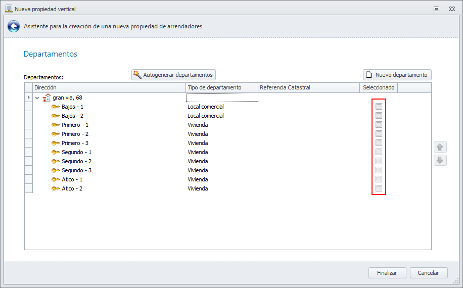Select the Primero - 1 row

(228, 125)
